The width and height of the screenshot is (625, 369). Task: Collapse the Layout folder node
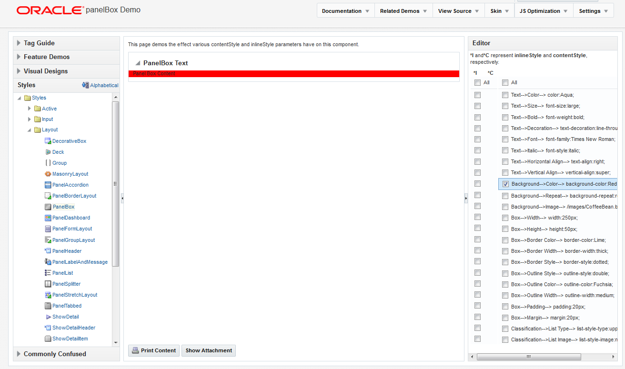pos(30,130)
